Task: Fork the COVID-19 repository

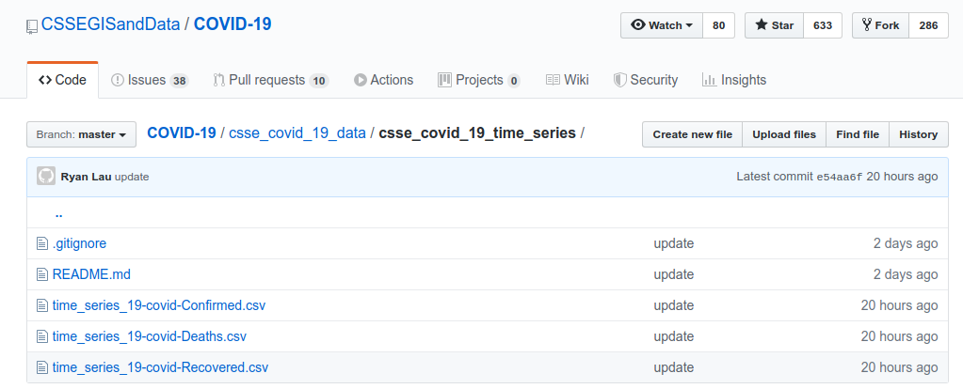Action: pyautogui.click(x=880, y=25)
